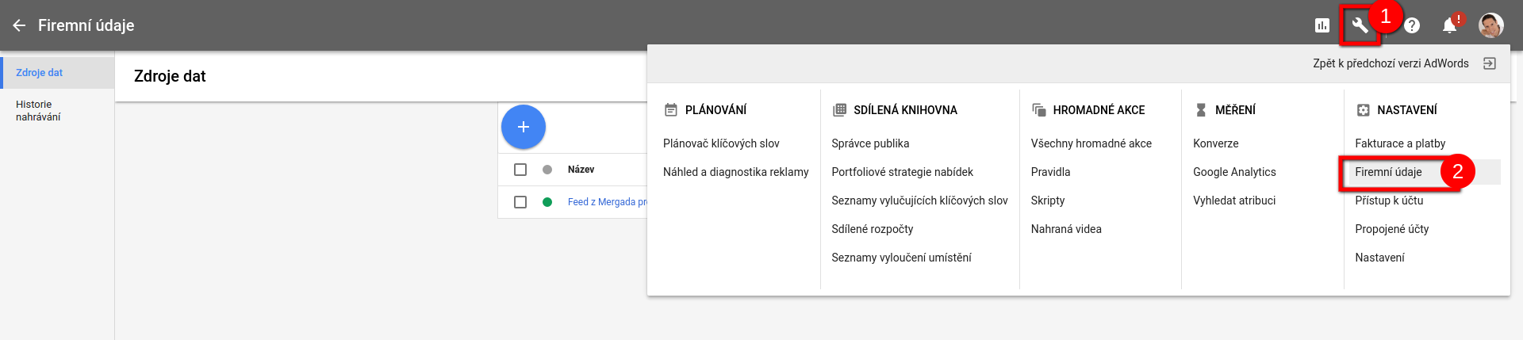Open the account profile avatar

pos(1491,25)
